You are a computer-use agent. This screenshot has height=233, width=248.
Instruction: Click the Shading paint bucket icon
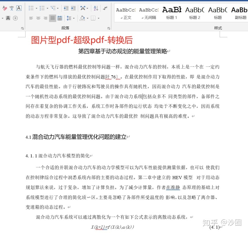tap(82, 18)
